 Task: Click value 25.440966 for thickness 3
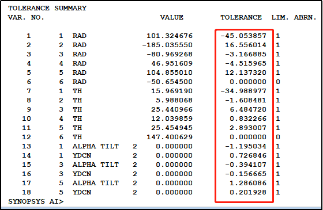pos(172,109)
